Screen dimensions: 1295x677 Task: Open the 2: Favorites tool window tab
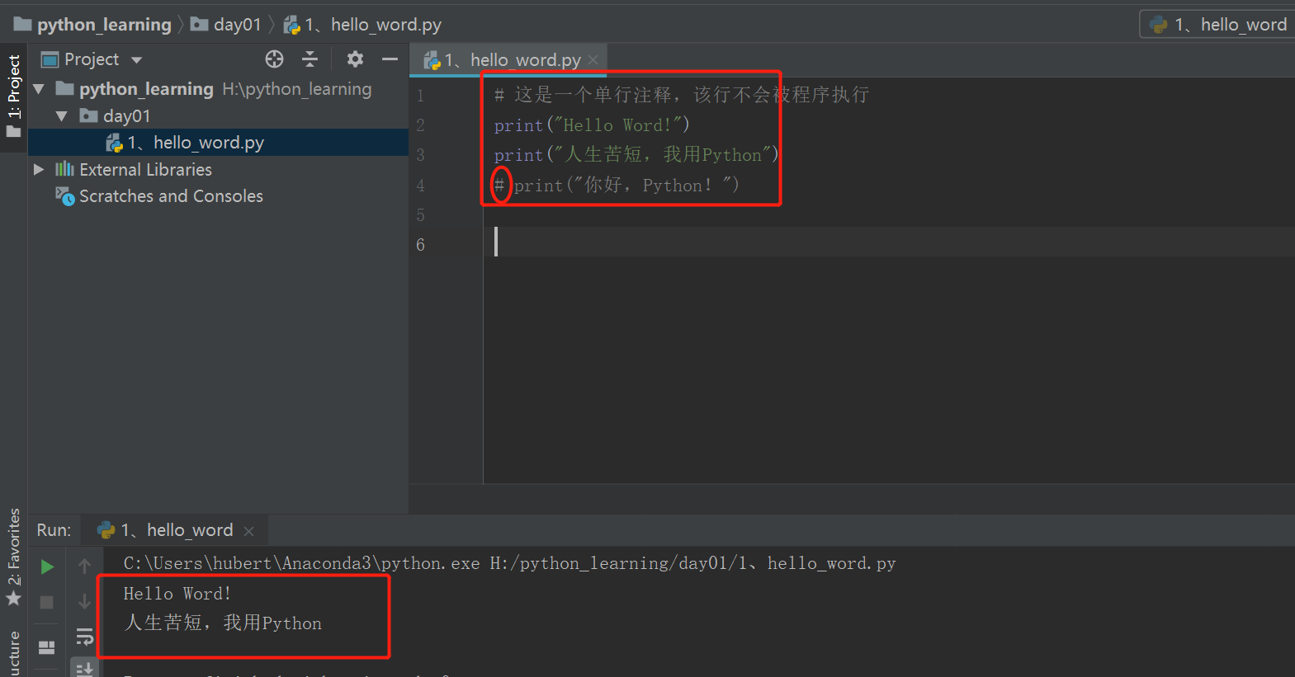pyautogui.click(x=14, y=557)
